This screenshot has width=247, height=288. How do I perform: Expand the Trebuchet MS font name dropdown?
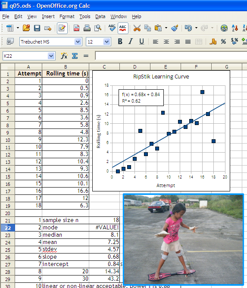[78, 42]
